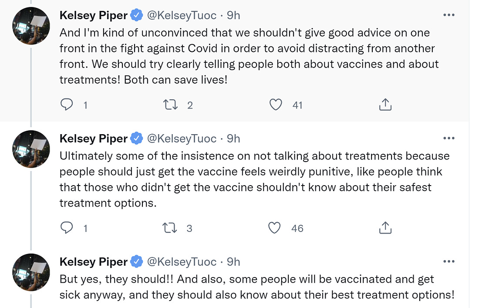Share the 'weirdly punitive' tweet
This screenshot has width=479, height=308.
point(385,228)
